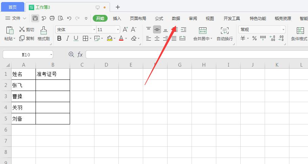The height and width of the screenshot is (164, 308).
Task: Open the font size 11 dropdown
Action: pos(118,30)
